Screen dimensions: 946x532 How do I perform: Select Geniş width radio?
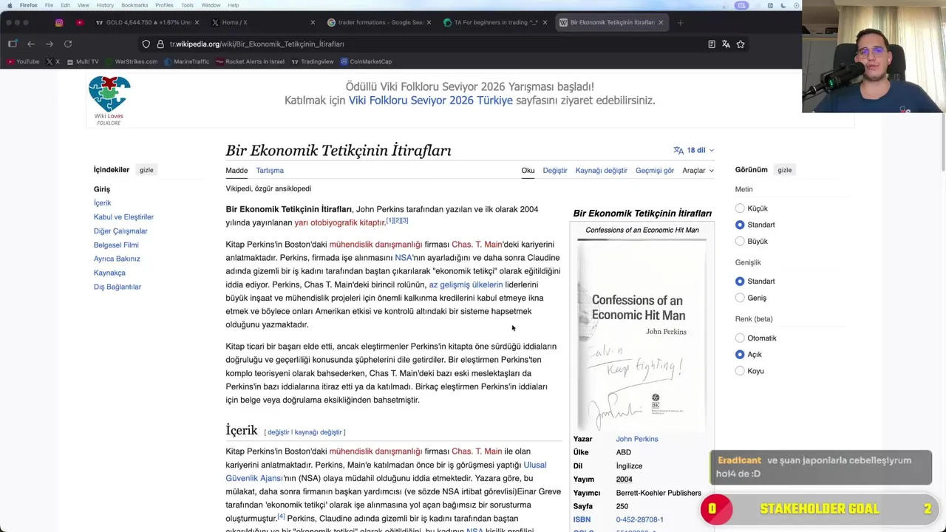[x=740, y=298]
